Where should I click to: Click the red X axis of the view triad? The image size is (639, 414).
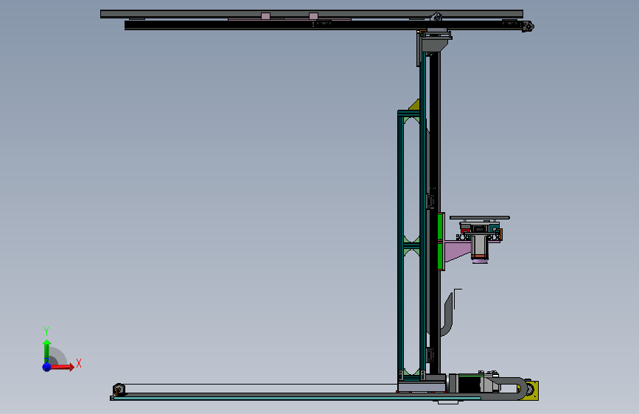tap(63, 367)
